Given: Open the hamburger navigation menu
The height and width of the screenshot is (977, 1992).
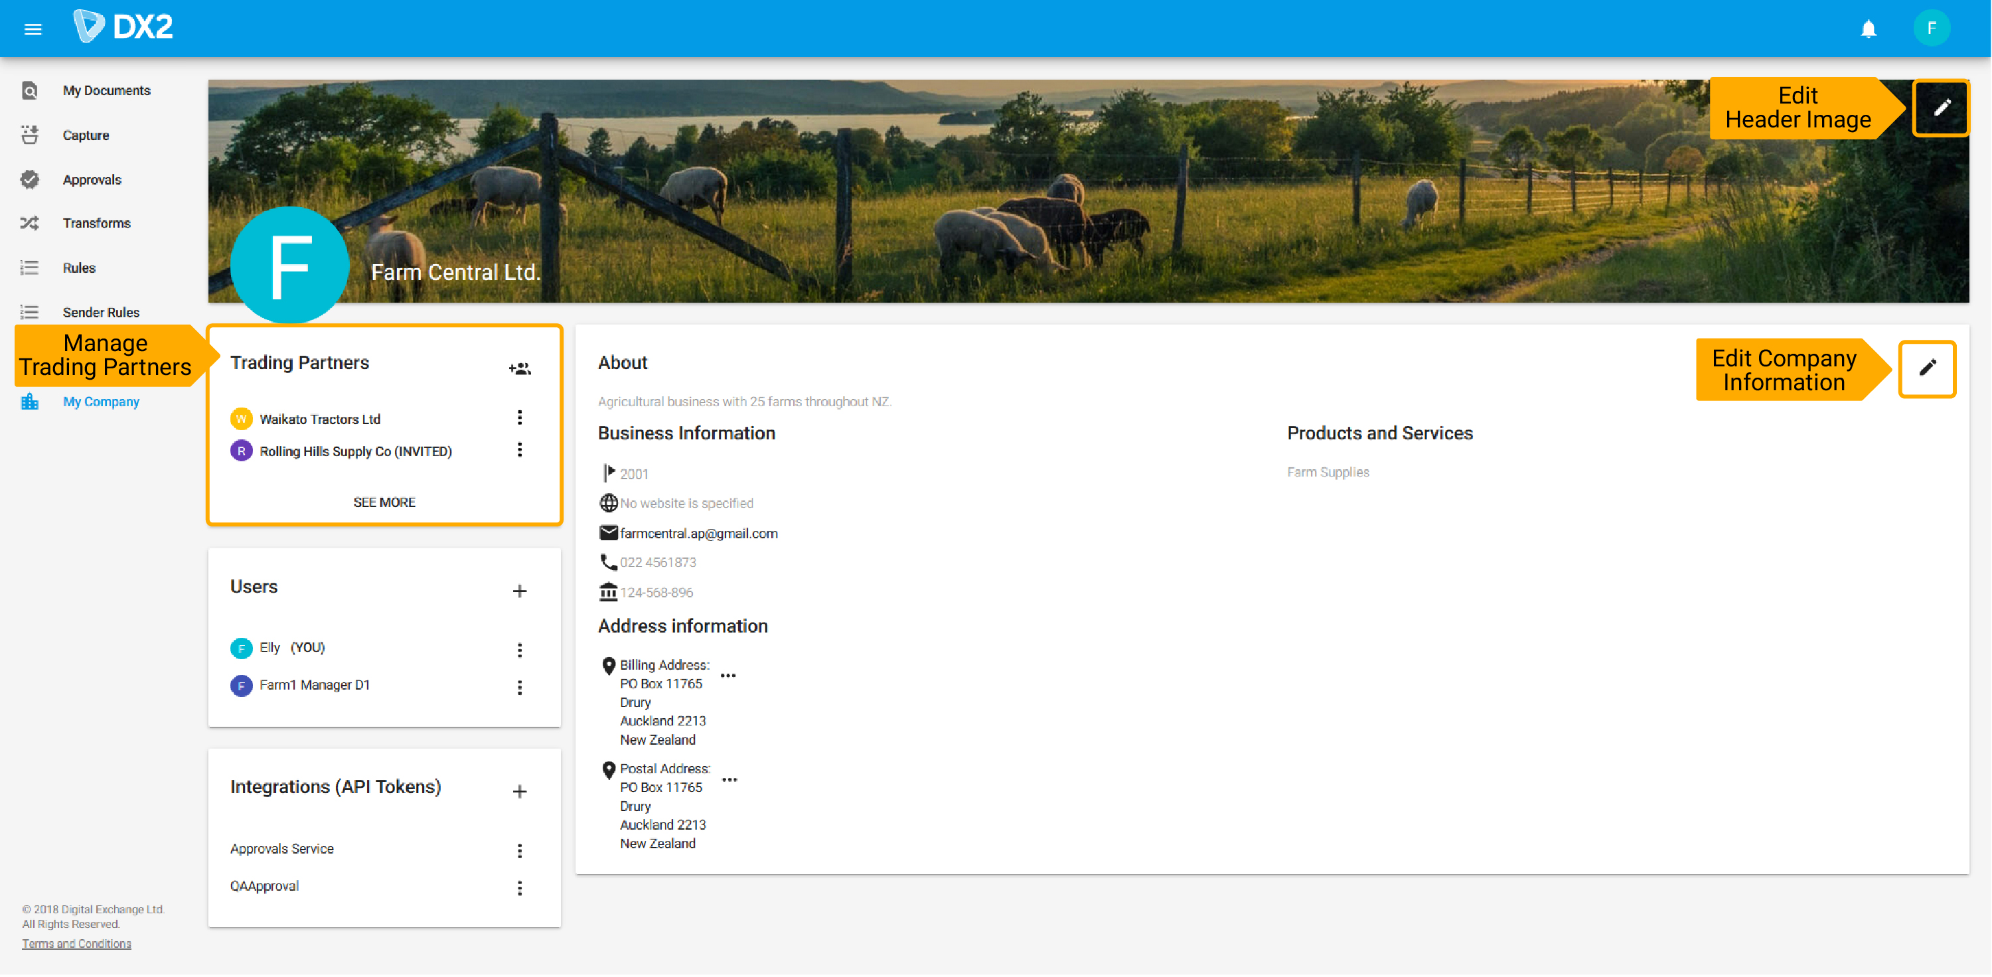Looking at the screenshot, I should coord(33,29).
